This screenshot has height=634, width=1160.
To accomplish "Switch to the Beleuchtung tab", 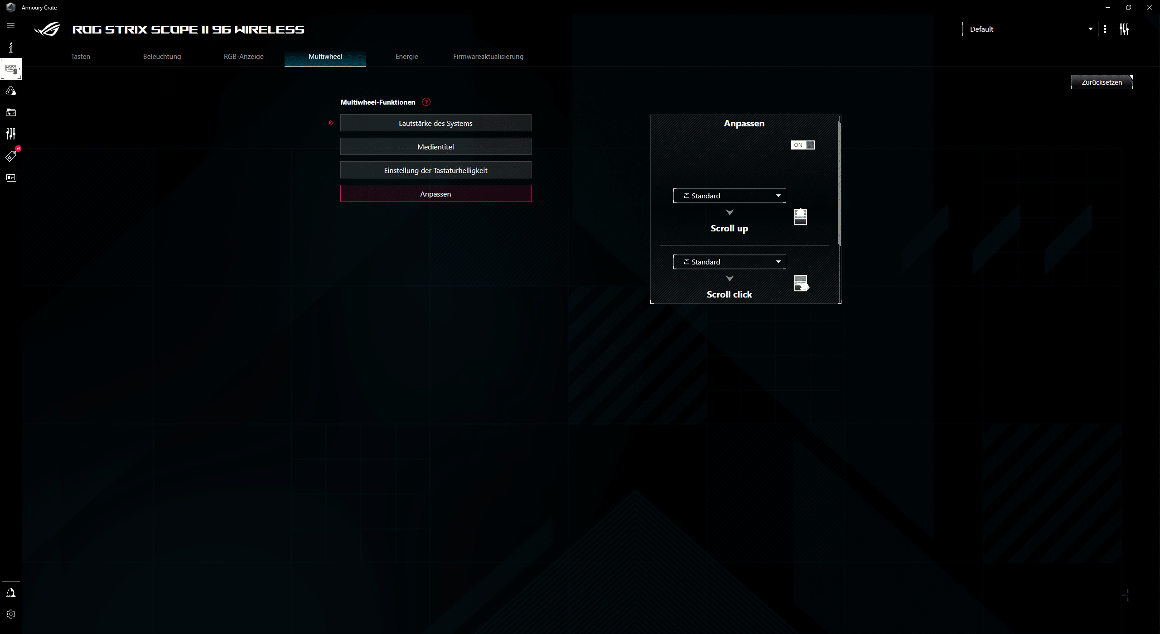I will point(162,57).
